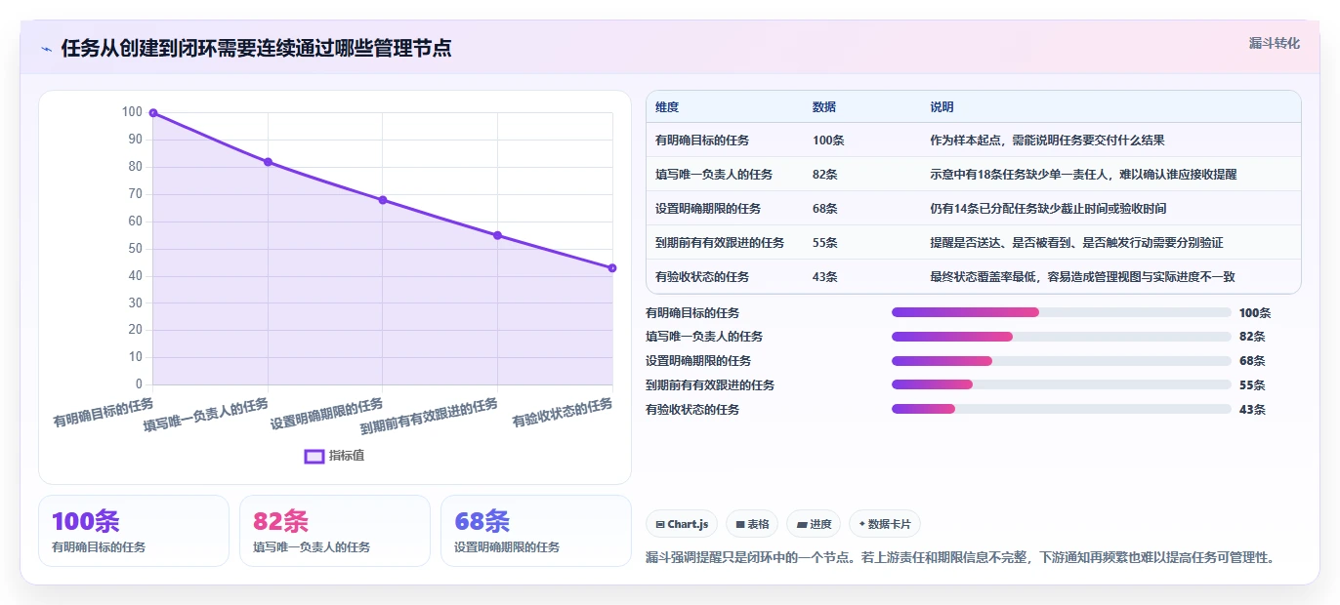Open the 82条 data card
This screenshot has height=605, width=1340.
[335, 531]
